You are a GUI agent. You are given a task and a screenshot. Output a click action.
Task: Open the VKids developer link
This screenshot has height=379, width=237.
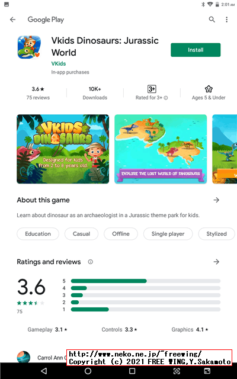[59, 63]
